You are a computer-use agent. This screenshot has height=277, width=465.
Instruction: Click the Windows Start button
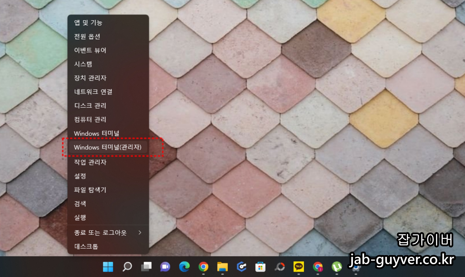coord(108,267)
